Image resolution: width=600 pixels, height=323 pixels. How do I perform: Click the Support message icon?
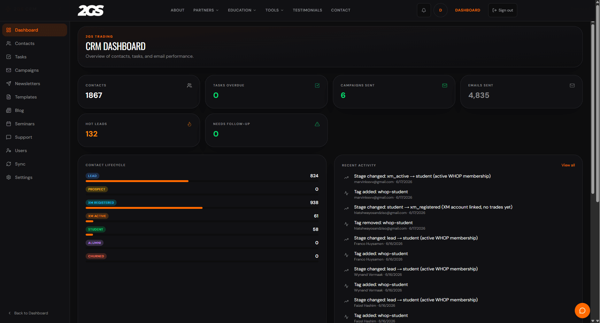9,137
